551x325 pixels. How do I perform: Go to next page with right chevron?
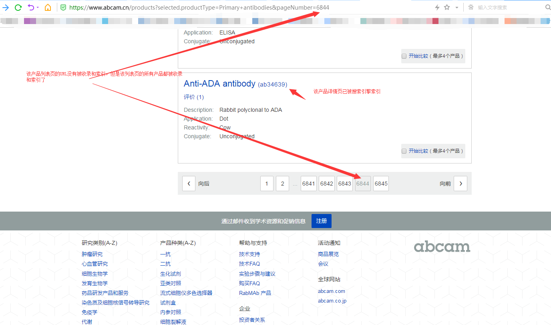coord(461,184)
